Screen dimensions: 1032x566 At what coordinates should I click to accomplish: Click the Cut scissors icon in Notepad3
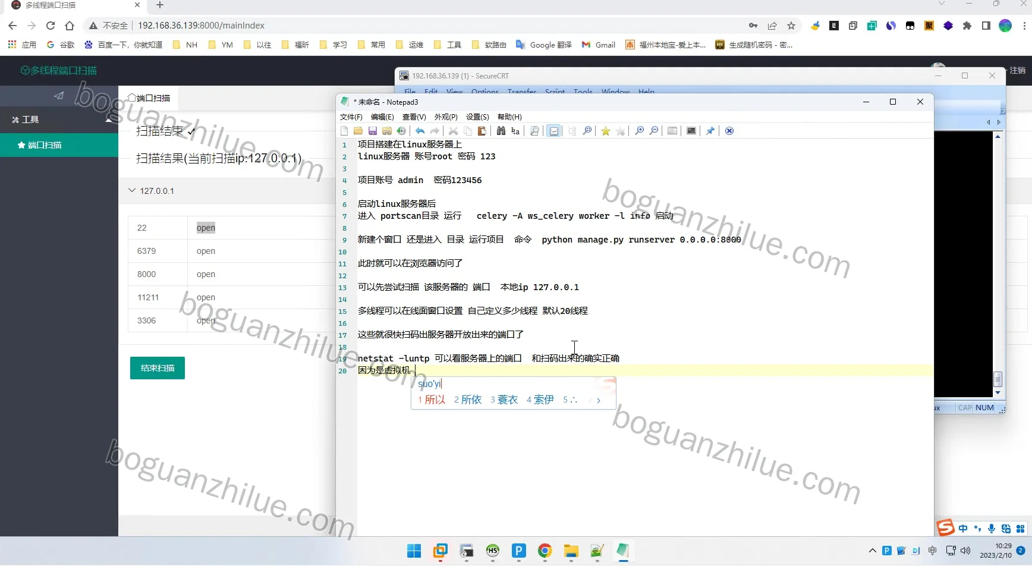pos(453,131)
